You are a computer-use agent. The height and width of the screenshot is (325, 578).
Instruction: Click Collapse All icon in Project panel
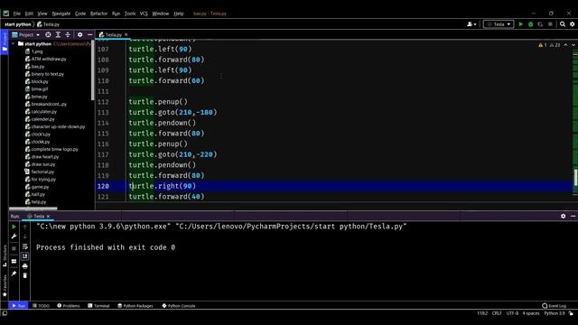tap(68, 34)
